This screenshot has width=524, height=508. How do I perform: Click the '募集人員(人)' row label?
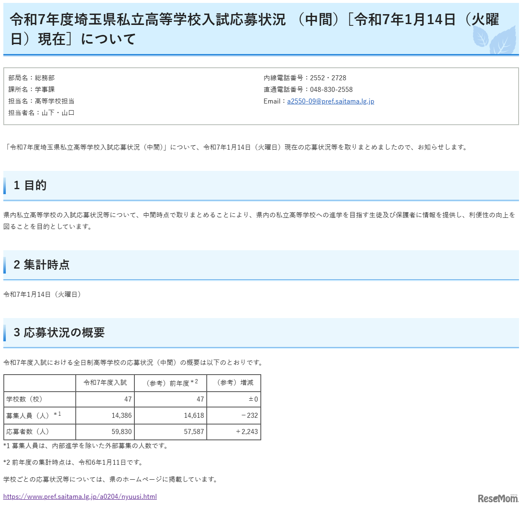click(28, 415)
